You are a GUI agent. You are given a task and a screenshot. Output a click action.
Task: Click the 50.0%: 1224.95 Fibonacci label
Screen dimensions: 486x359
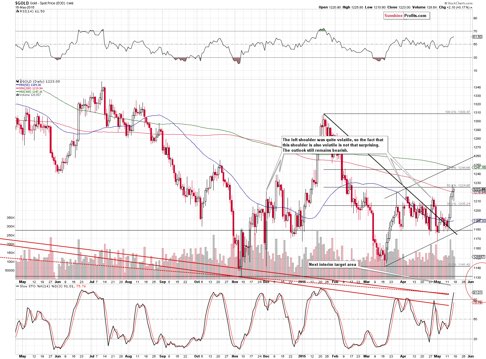(x=458, y=186)
